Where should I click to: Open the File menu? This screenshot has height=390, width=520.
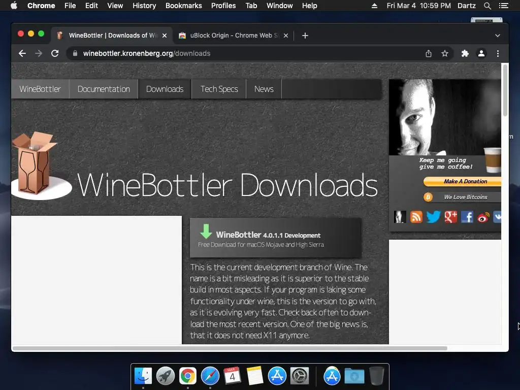tap(70, 6)
